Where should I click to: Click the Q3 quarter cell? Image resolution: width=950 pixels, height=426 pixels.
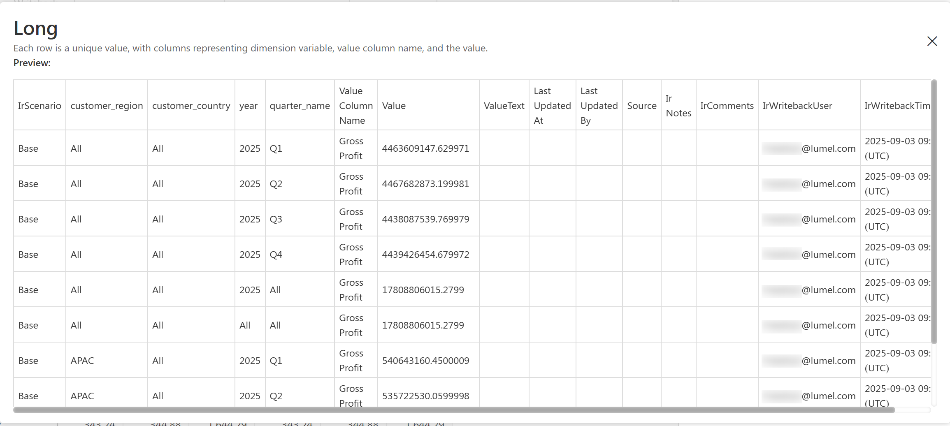pyautogui.click(x=276, y=219)
